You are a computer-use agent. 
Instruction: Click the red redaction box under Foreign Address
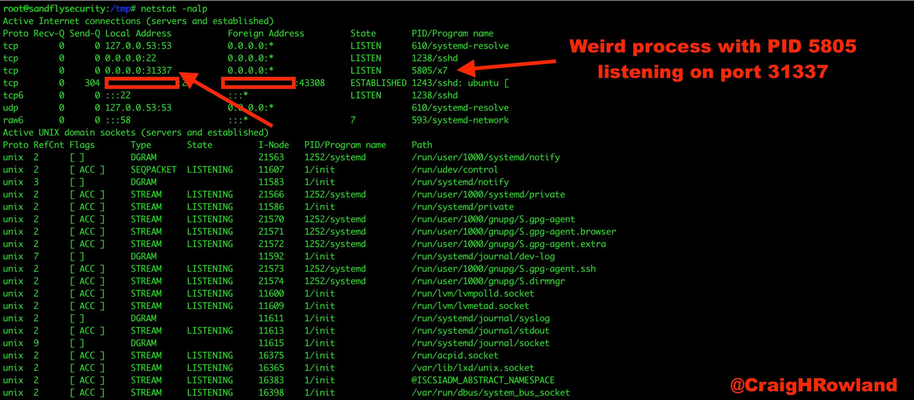click(x=258, y=83)
